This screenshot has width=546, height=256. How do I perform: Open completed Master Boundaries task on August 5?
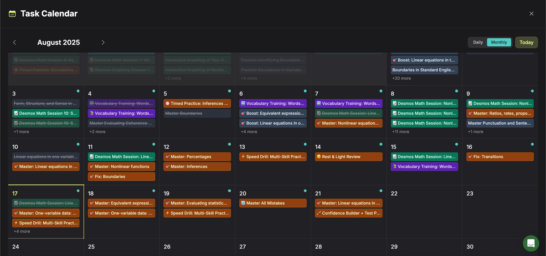click(x=197, y=113)
